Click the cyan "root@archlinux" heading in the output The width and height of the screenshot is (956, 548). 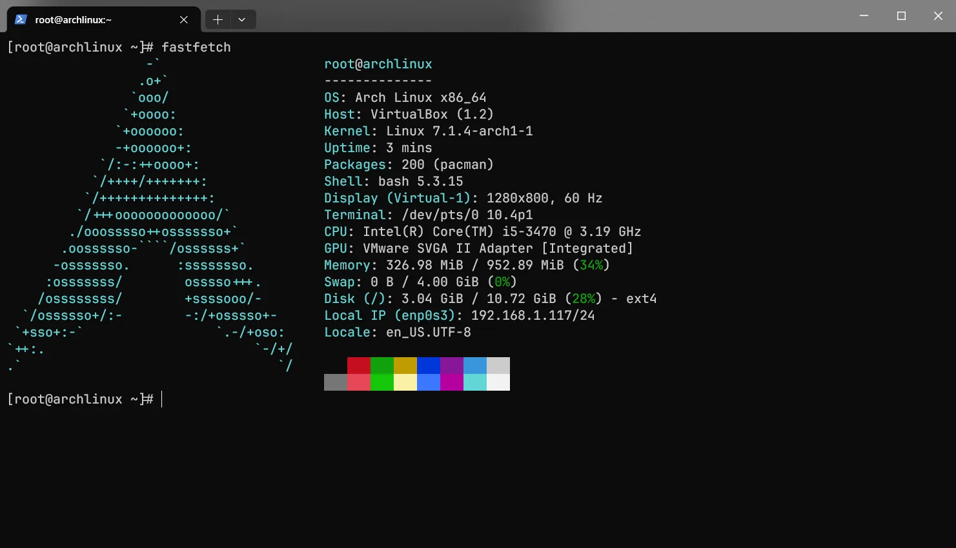point(378,64)
